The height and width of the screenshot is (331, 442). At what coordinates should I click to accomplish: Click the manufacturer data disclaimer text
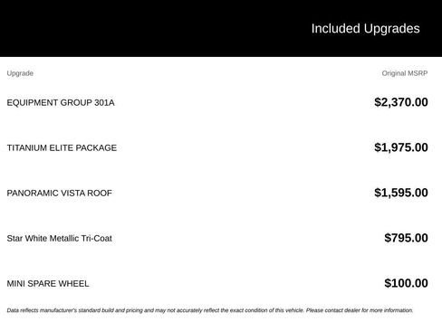click(210, 310)
